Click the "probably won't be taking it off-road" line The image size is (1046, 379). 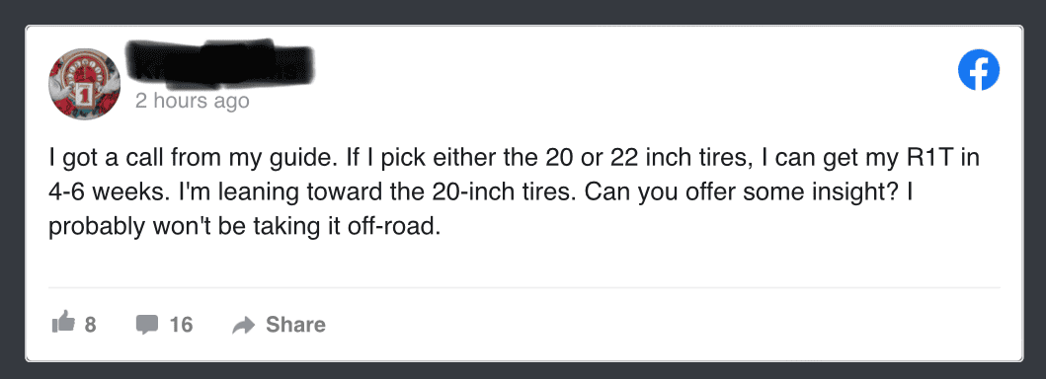[245, 227]
